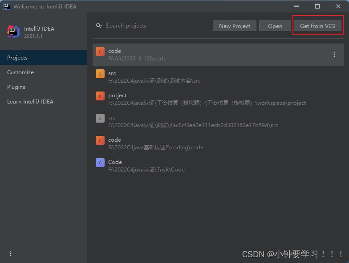Viewport: 349px width, 263px height.
Task: Click the New Project button
Action: (234, 26)
